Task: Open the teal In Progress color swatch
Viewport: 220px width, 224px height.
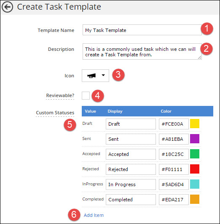Action: (x=195, y=184)
